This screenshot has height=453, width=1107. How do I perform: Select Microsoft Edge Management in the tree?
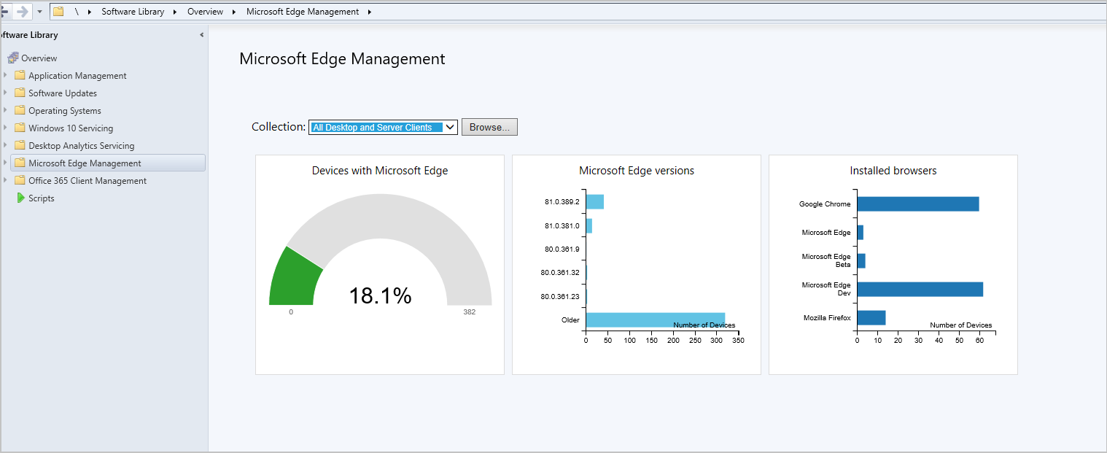pos(85,163)
